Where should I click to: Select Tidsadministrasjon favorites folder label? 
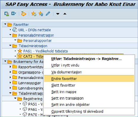click(x=33, y=46)
